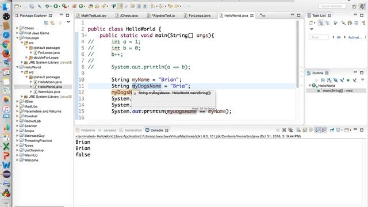Screen dimensions: 368x207
Task: Toggle Hide Fields in Outline
Action: pos(336,80)
